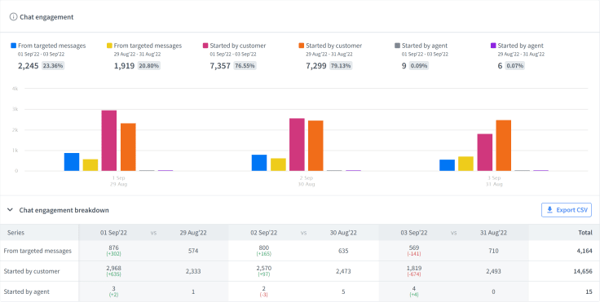600x302 pixels.
Task: Click yellow From targeted messages legend swatch
Action: click(109, 46)
